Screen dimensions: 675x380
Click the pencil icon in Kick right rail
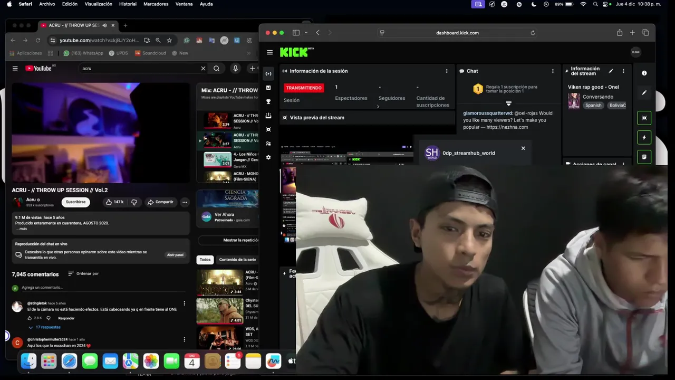[644, 93]
